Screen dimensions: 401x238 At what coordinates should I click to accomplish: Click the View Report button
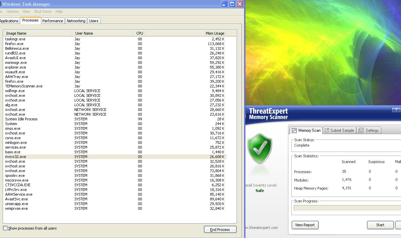pos(305,225)
